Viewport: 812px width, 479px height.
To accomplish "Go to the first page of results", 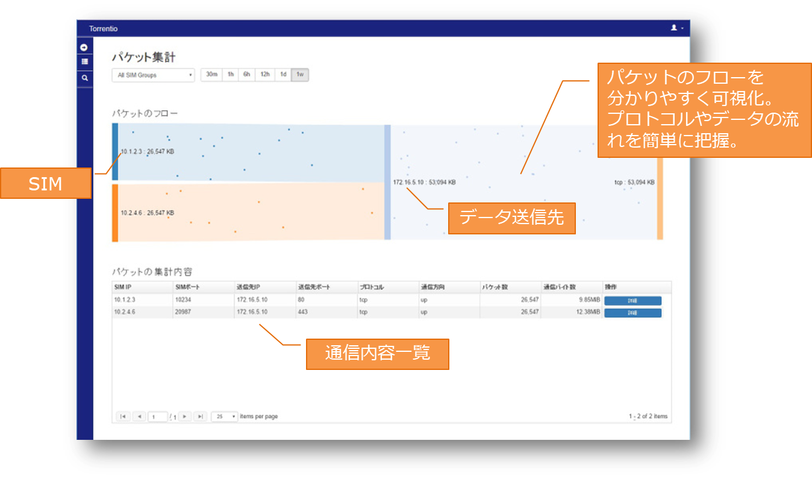I will [123, 416].
